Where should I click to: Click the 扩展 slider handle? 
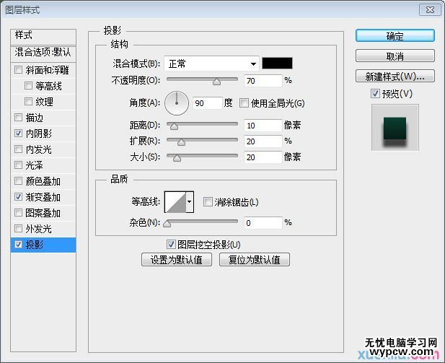(x=181, y=142)
